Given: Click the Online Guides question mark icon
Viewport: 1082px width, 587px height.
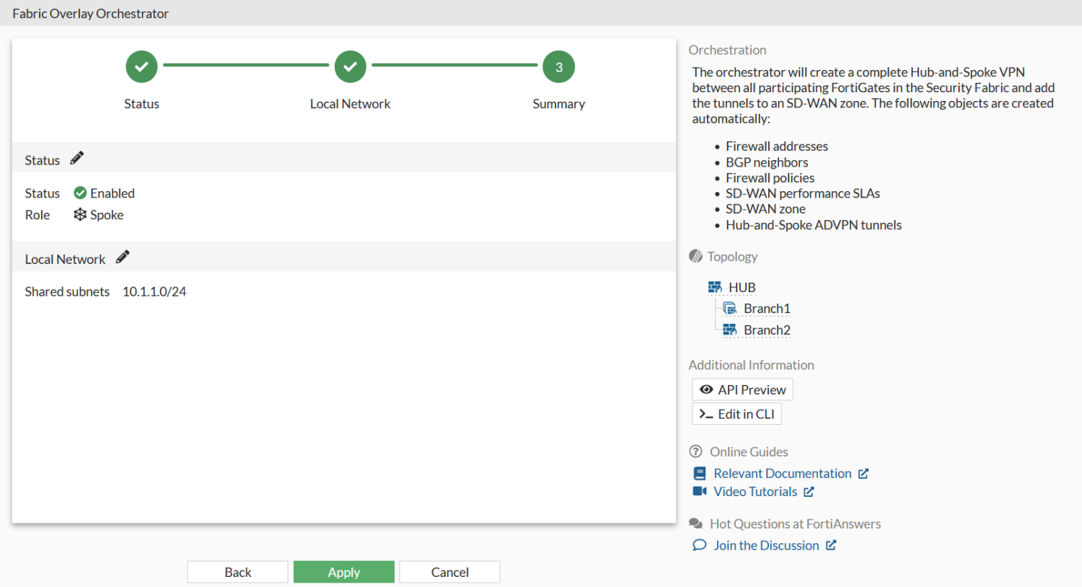Looking at the screenshot, I should 695,451.
